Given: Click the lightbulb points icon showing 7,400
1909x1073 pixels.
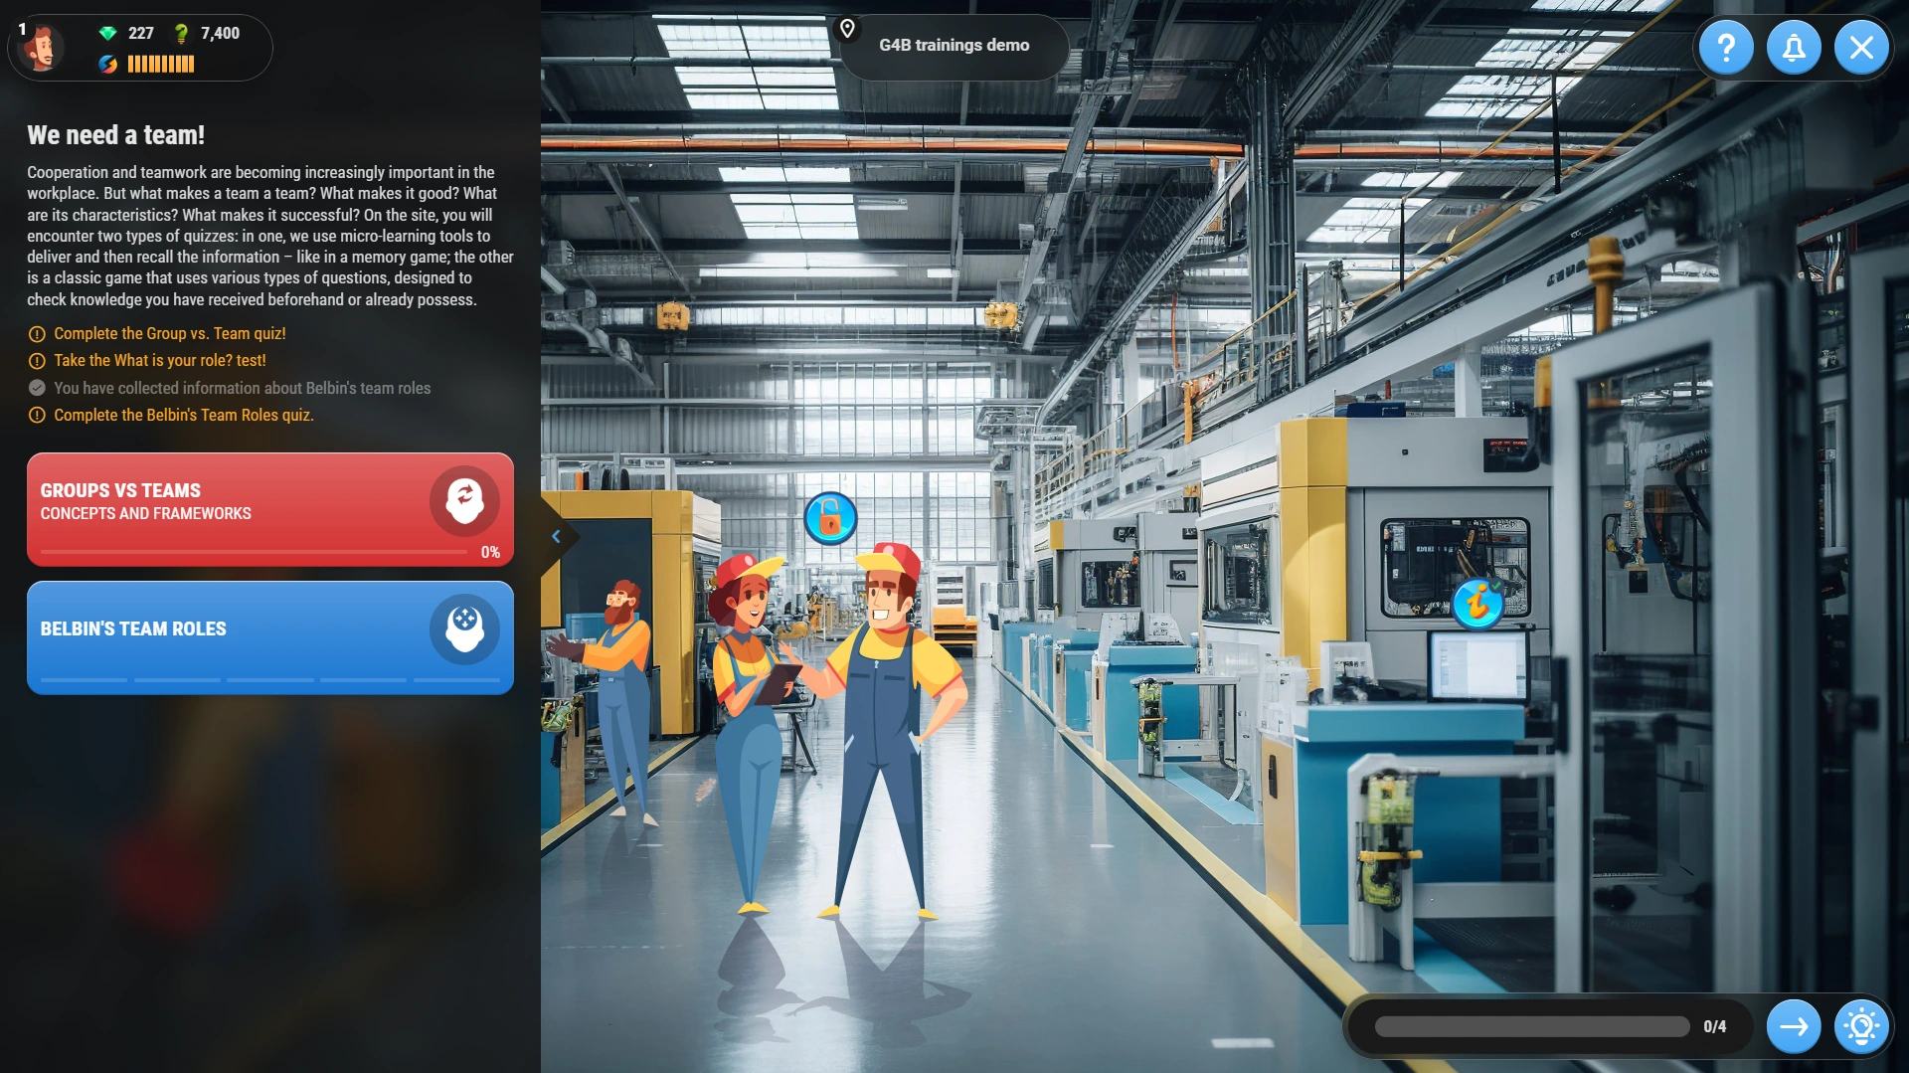Looking at the screenshot, I should 182,33.
